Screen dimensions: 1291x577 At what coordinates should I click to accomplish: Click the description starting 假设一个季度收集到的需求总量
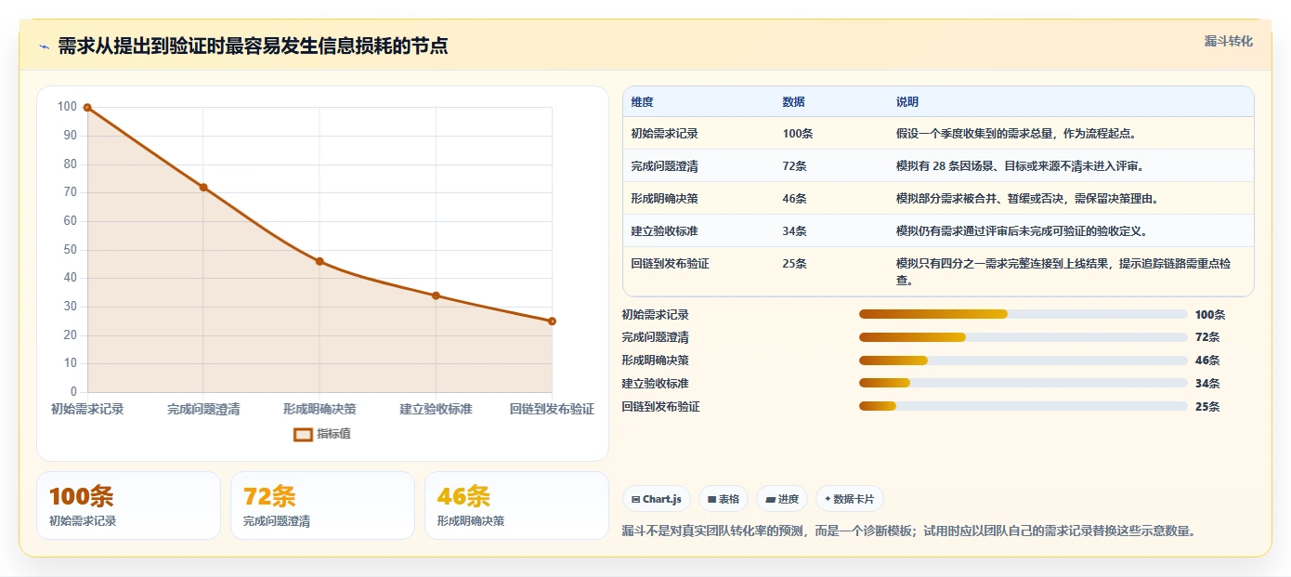click(x=1016, y=134)
